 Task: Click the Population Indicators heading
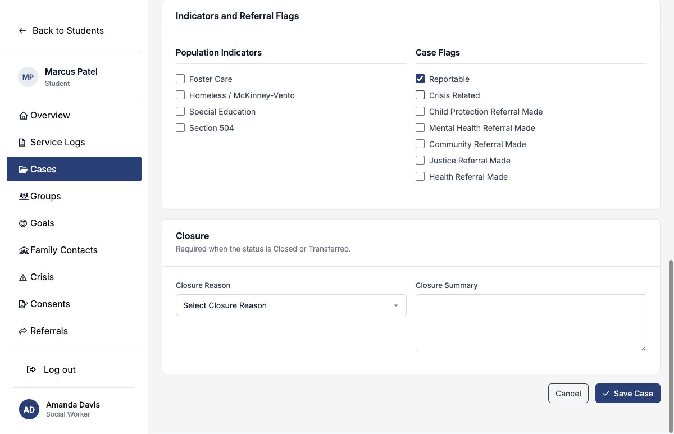click(x=218, y=53)
